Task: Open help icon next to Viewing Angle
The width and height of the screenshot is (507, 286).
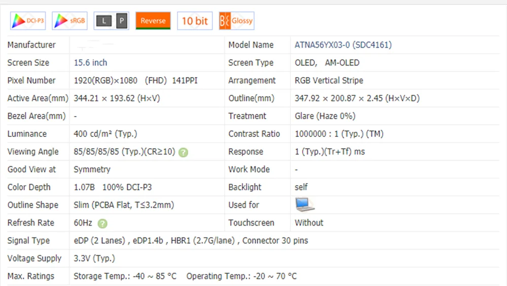Action: 184,153
